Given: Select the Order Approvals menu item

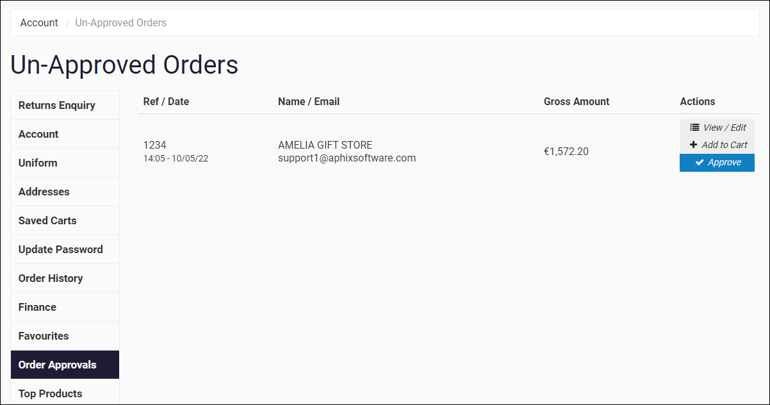Looking at the screenshot, I should [x=58, y=365].
